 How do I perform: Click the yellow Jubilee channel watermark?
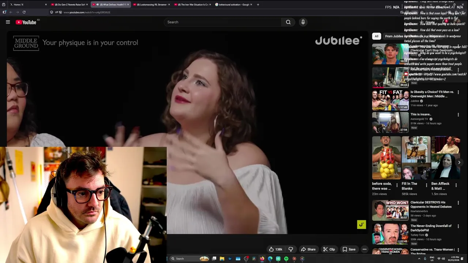pos(361,224)
